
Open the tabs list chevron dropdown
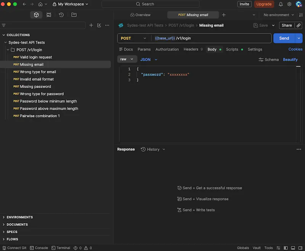[254, 15]
